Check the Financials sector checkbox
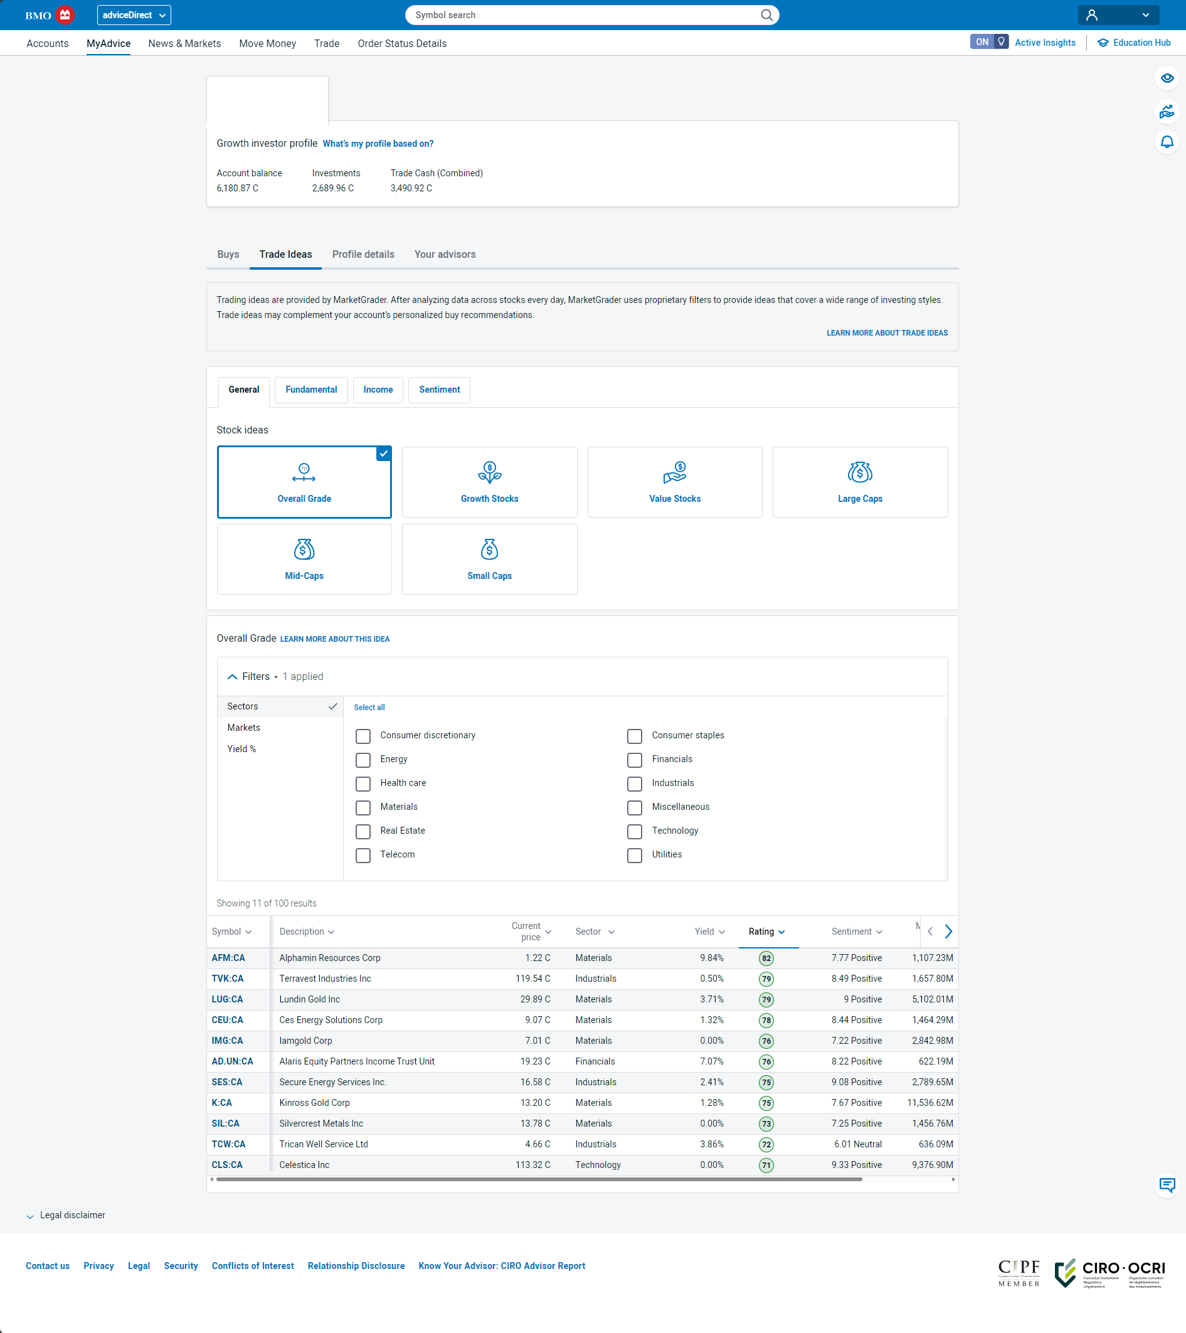The width and height of the screenshot is (1186, 1333). [635, 760]
